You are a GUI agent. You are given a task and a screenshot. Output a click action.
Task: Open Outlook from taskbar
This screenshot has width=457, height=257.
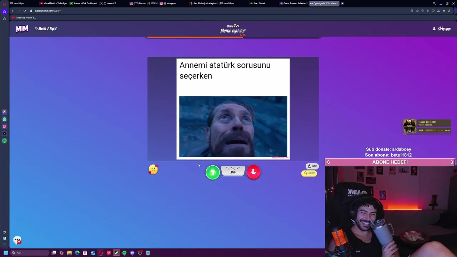click(93, 253)
